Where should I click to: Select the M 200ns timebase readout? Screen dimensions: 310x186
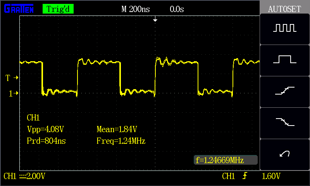pyautogui.click(x=136, y=9)
